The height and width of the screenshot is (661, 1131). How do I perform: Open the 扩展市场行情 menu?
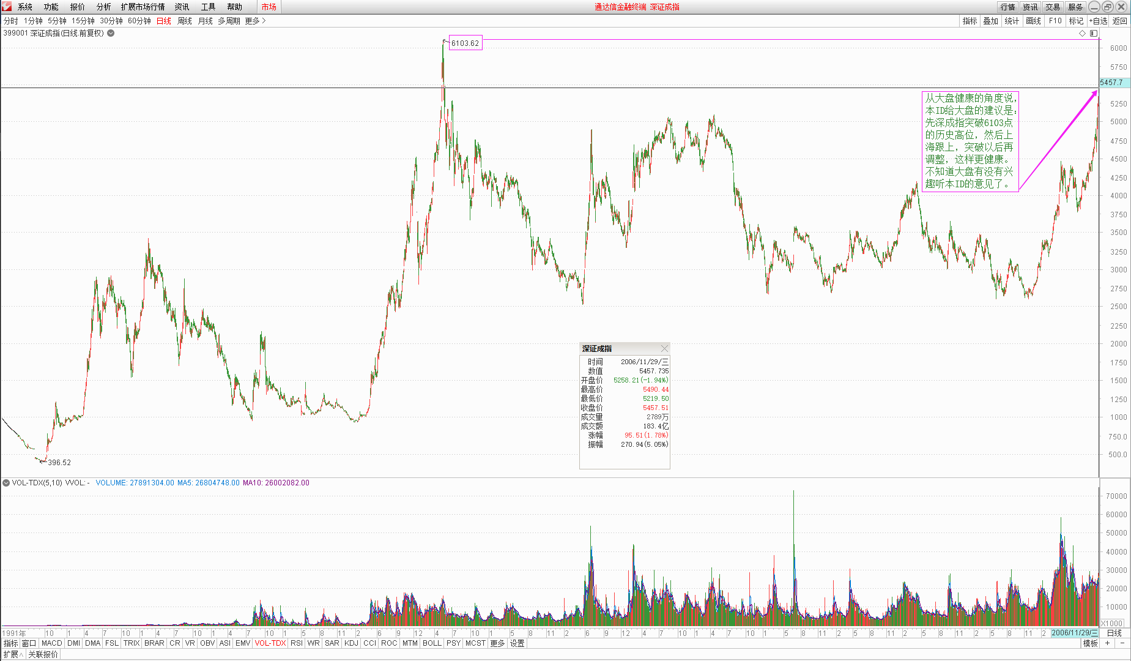[143, 7]
